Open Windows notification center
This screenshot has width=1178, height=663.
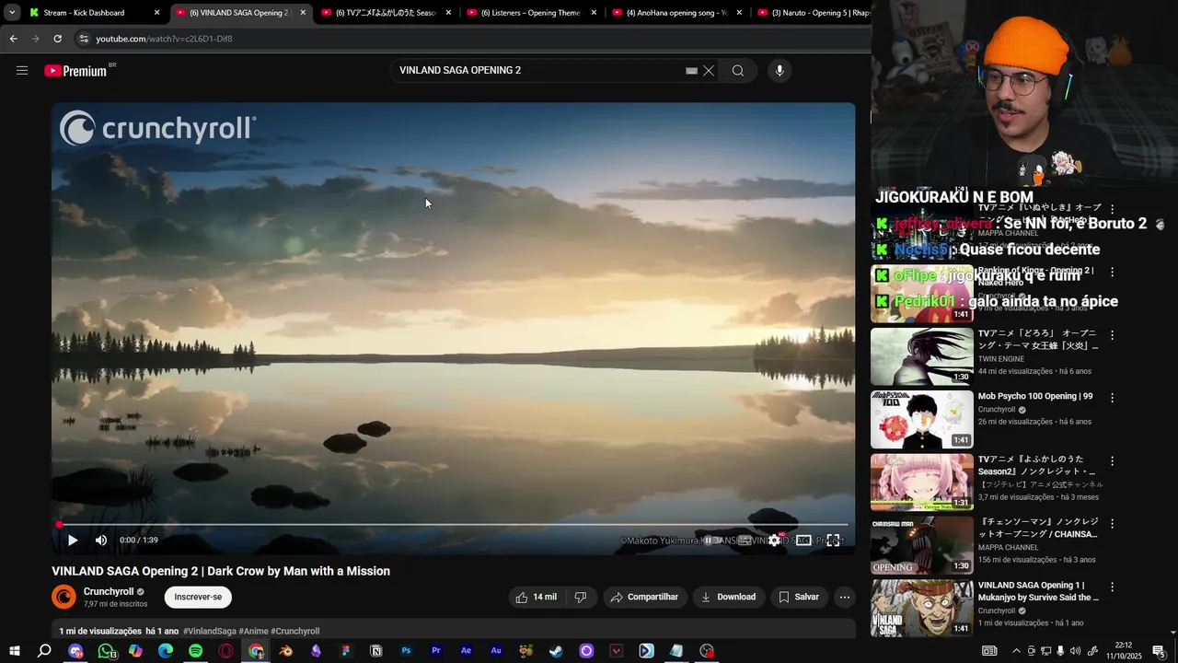1159,651
